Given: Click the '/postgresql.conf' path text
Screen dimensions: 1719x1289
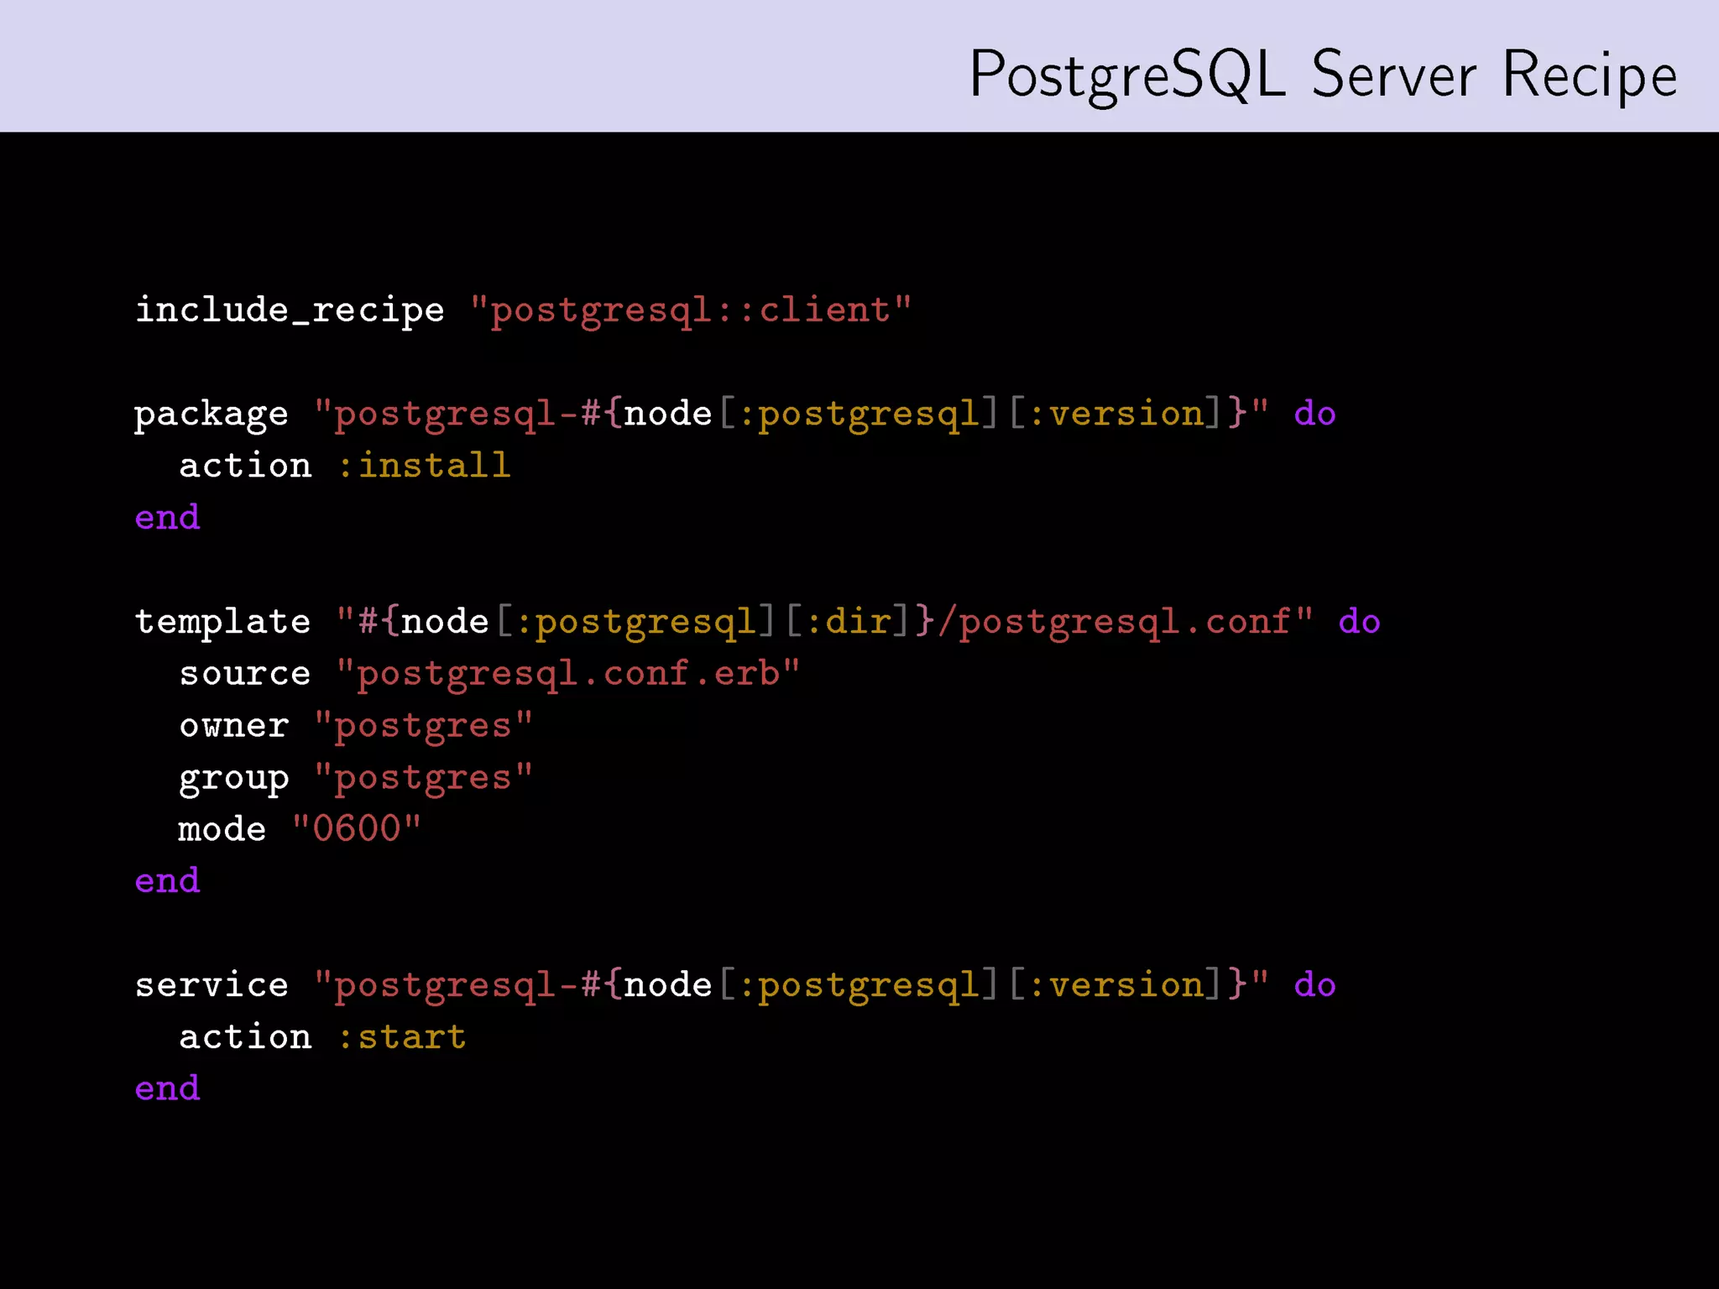Looking at the screenshot, I should point(1114,623).
